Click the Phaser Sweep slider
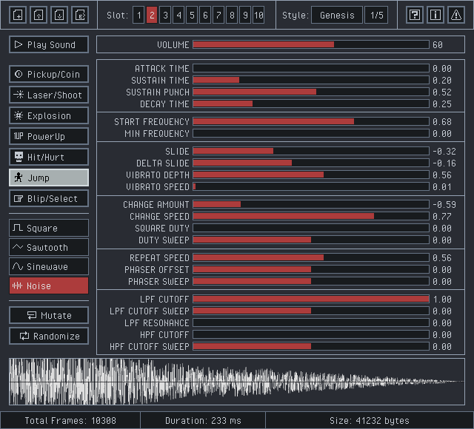 pyautogui.click(x=311, y=281)
